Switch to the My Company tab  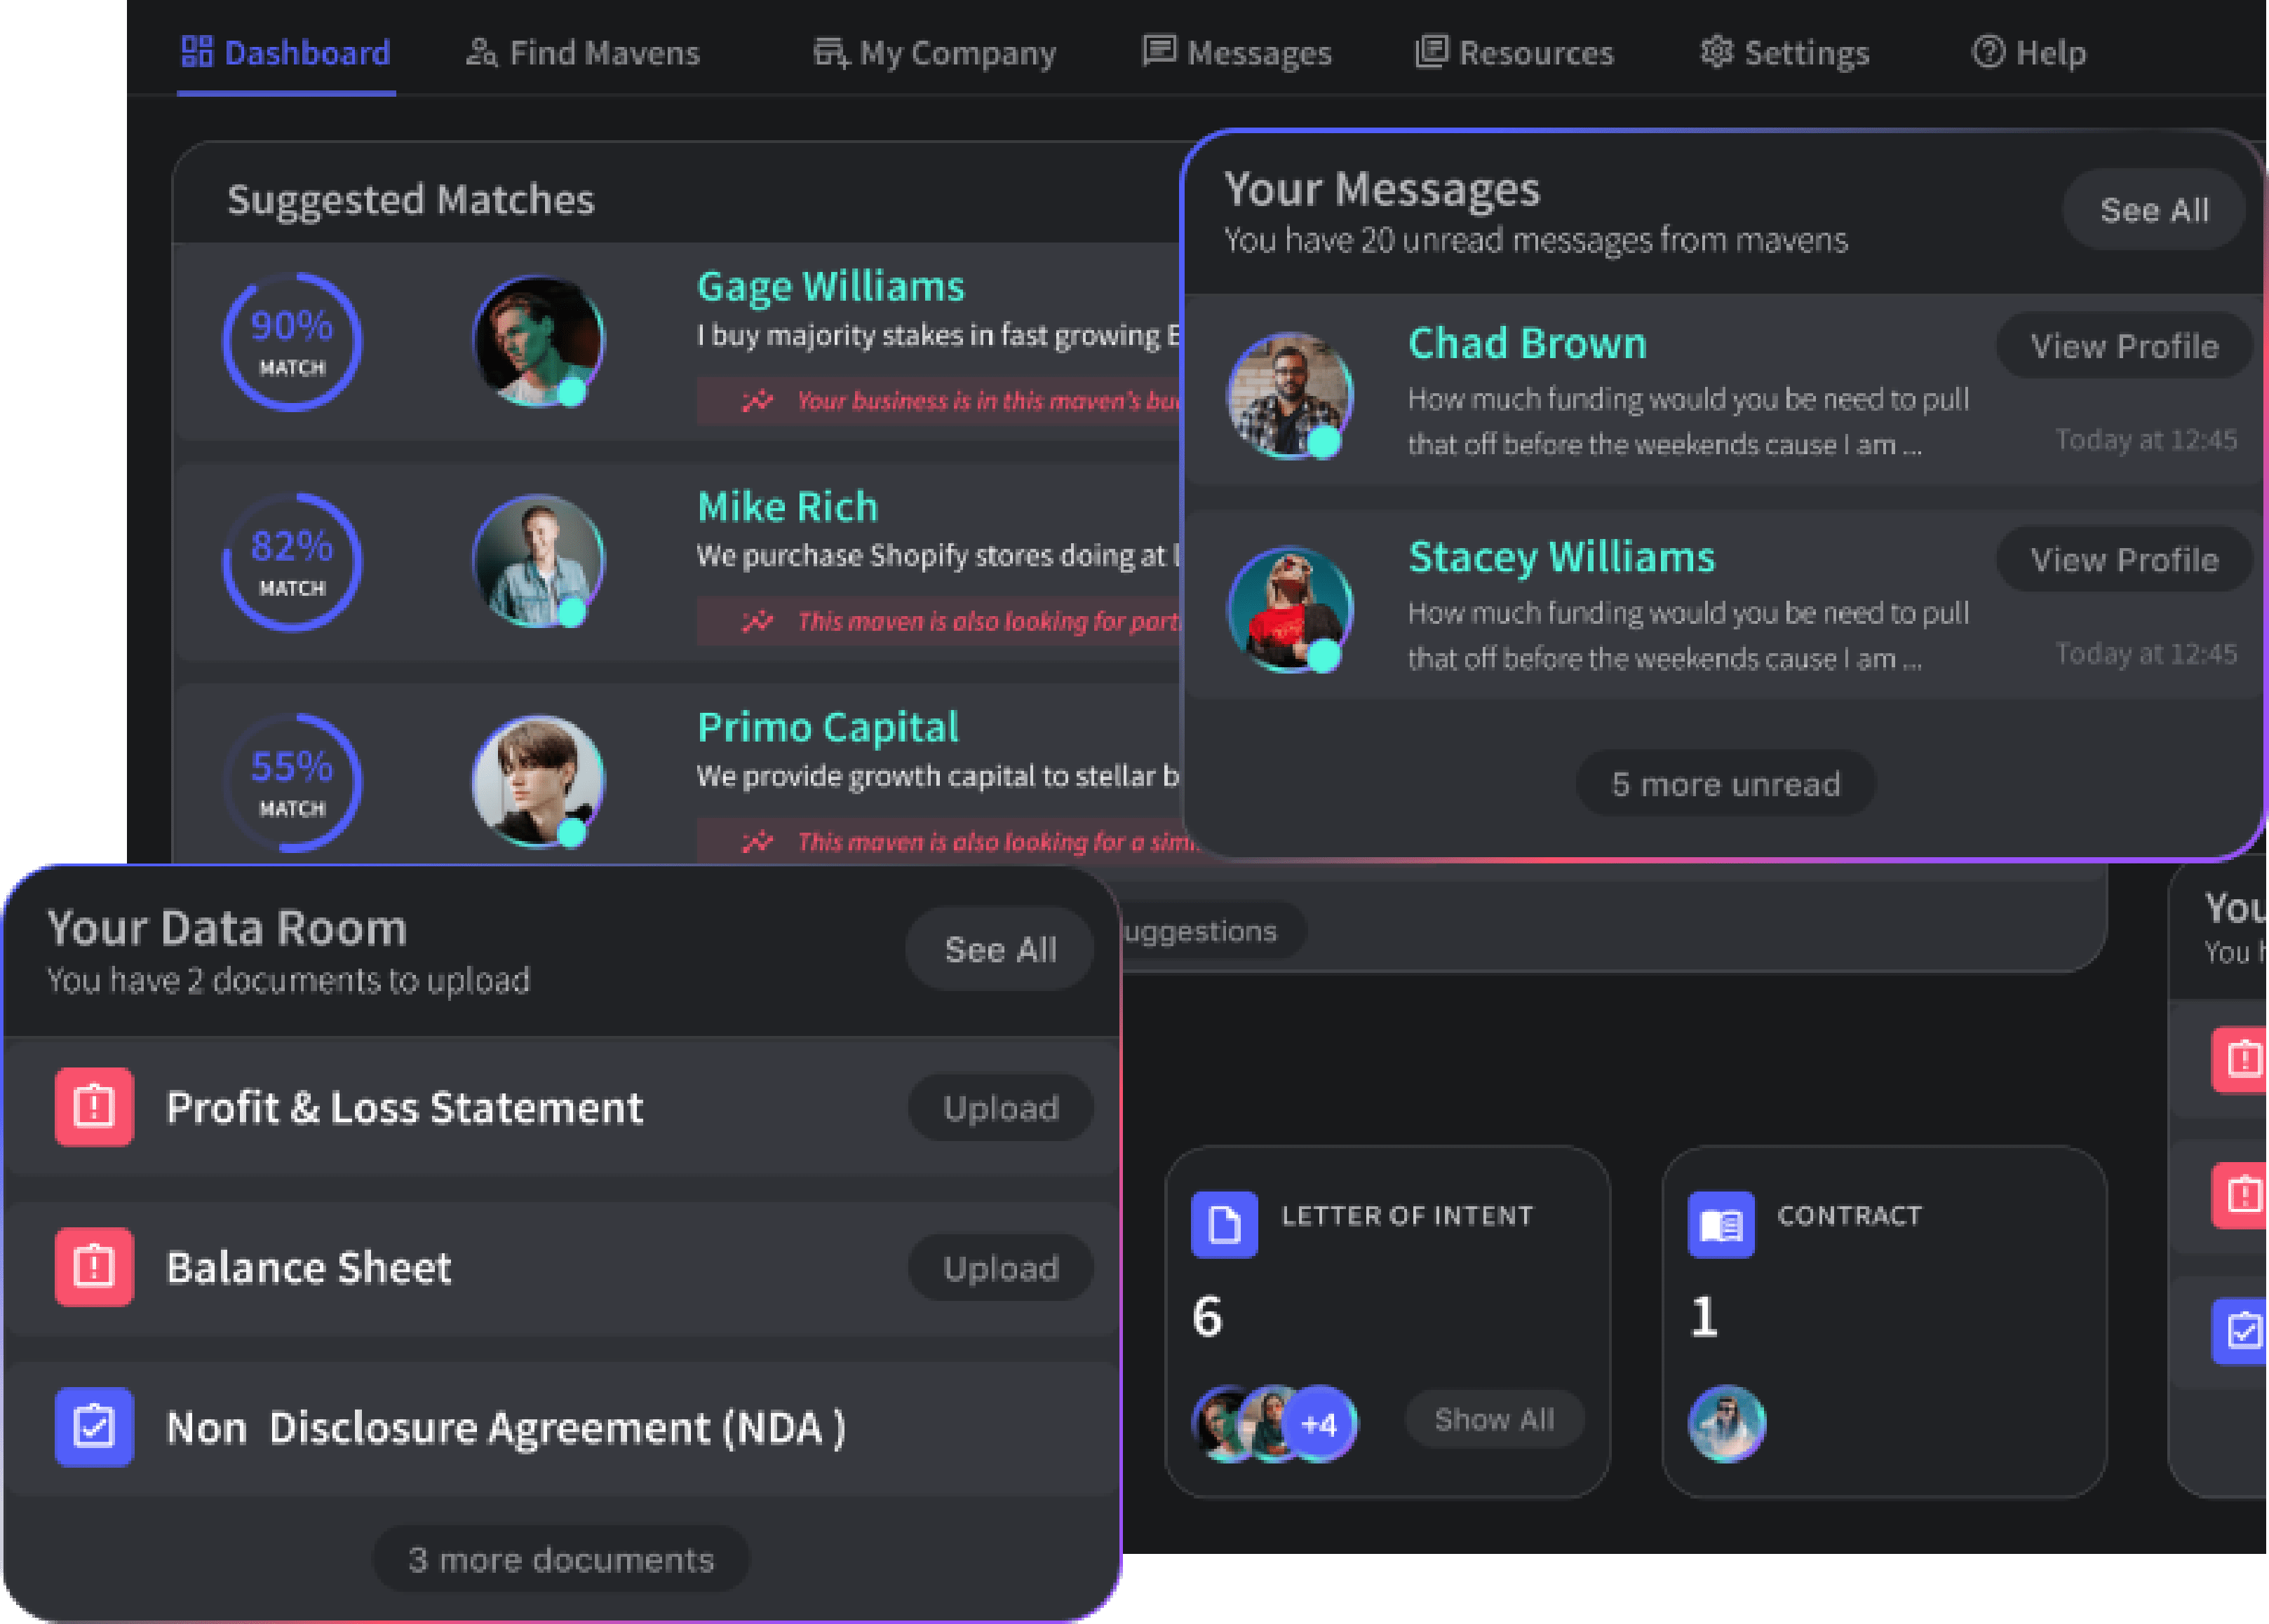click(934, 52)
